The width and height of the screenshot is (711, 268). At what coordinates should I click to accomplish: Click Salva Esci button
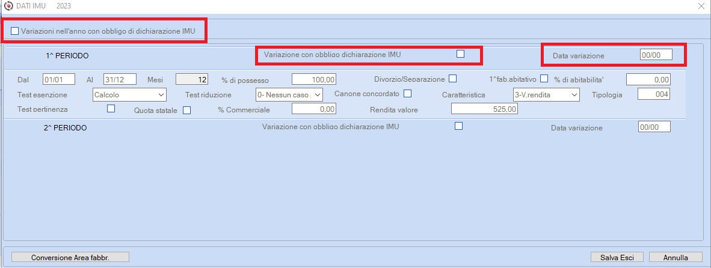click(617, 257)
